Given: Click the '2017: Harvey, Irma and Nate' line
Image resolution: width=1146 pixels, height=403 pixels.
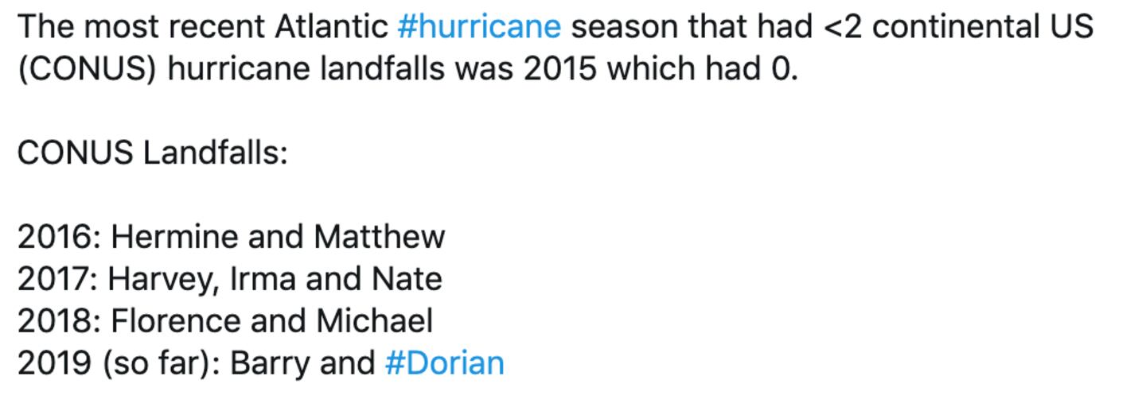Looking at the screenshot, I should click(229, 279).
